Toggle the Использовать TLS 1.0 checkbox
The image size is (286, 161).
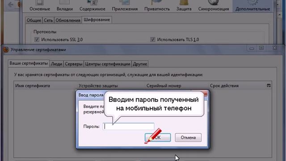tap(153, 39)
